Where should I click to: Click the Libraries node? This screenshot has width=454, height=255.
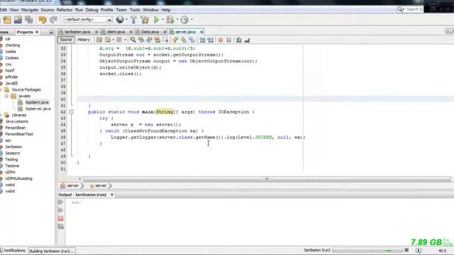[x=19, y=115]
